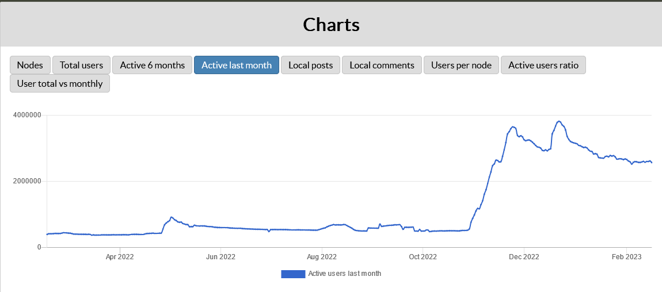The image size is (662, 292).
Task: Click the 2000000 y-axis label
Action: point(26,181)
